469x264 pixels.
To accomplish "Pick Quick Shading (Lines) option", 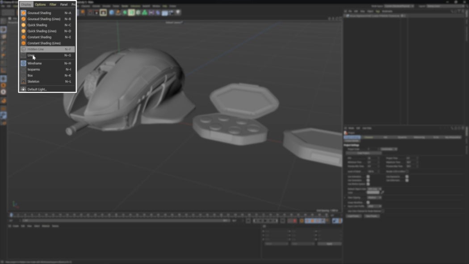I will 47,31.
